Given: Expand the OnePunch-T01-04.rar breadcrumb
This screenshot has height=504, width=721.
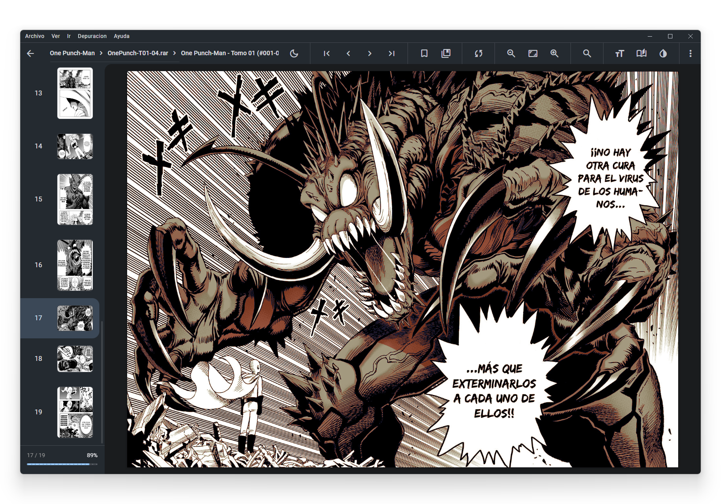Looking at the screenshot, I should 139,53.
